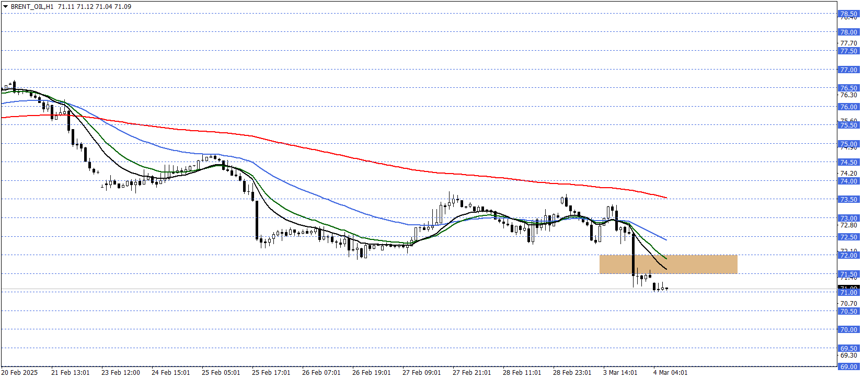Click the 72.80 price axis label
863x379 pixels.
pos(848,225)
